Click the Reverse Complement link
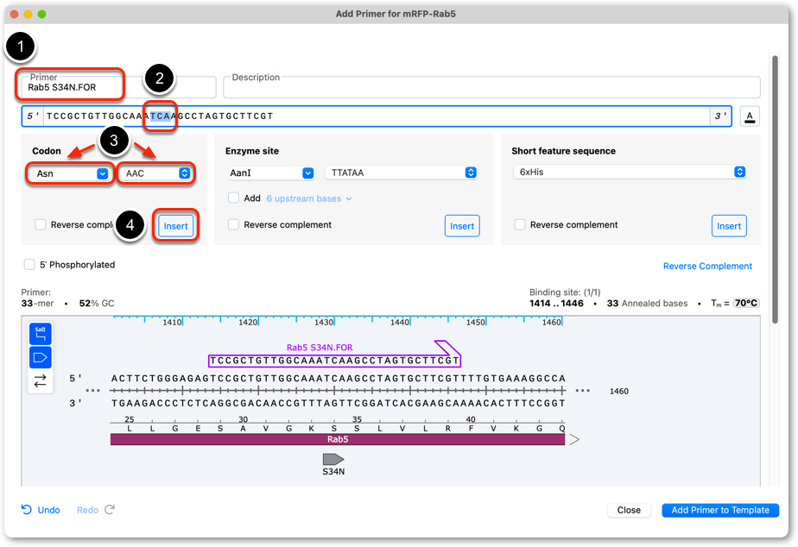 [707, 266]
